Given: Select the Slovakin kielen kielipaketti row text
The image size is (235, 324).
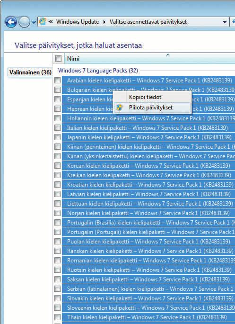Looking at the screenshot, I should pyautogui.click(x=150, y=298).
